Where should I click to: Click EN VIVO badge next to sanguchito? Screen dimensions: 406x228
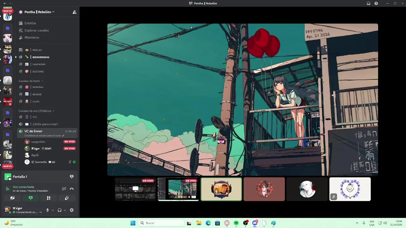point(69,142)
